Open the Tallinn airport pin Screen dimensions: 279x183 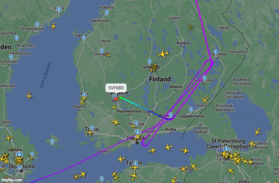pyautogui.click(x=135, y=164)
